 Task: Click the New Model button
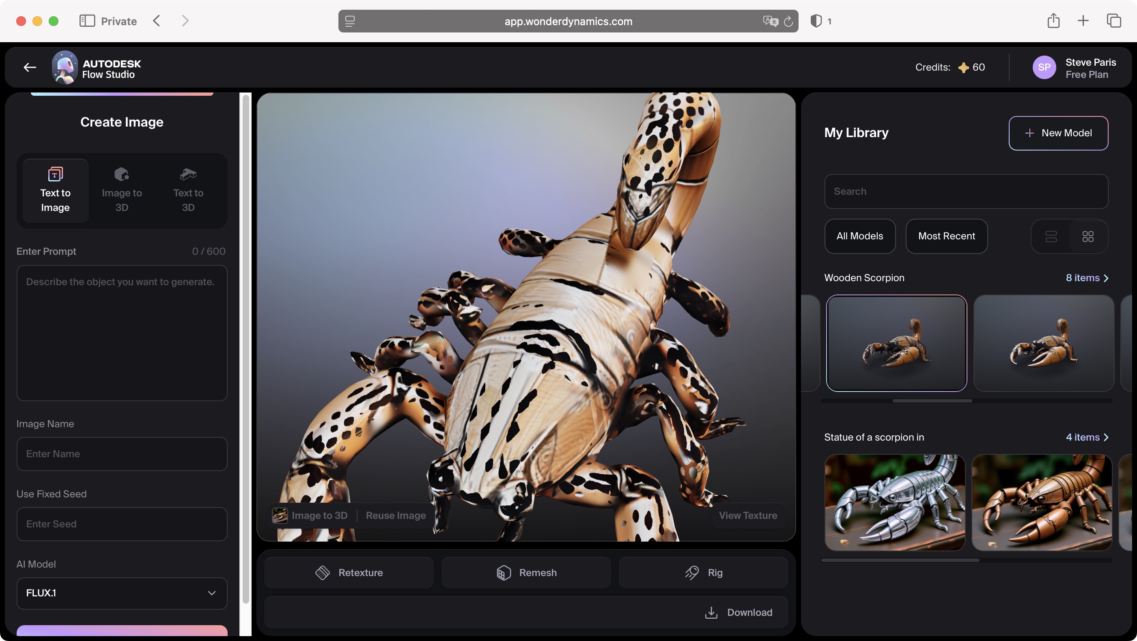1058,133
